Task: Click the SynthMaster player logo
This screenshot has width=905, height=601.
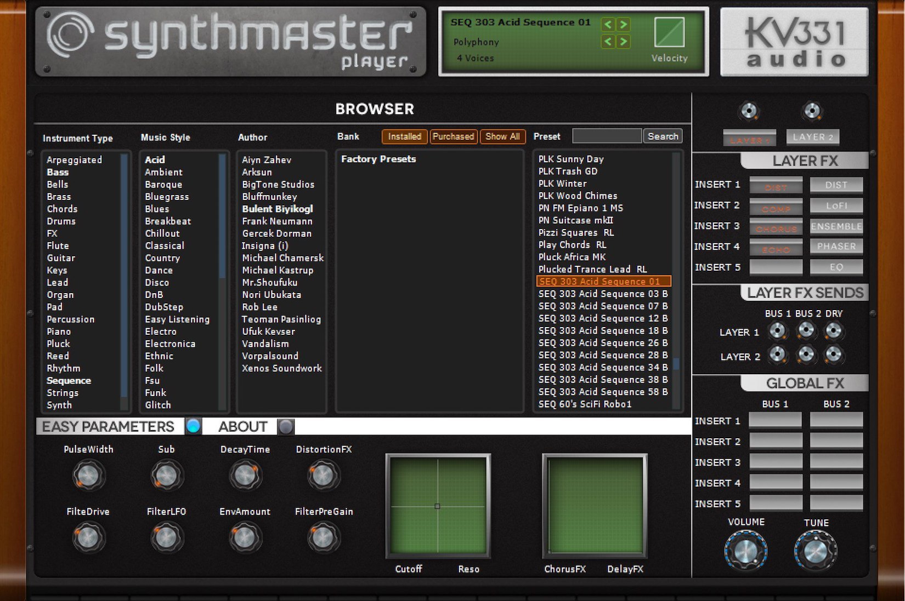Action: [x=230, y=41]
